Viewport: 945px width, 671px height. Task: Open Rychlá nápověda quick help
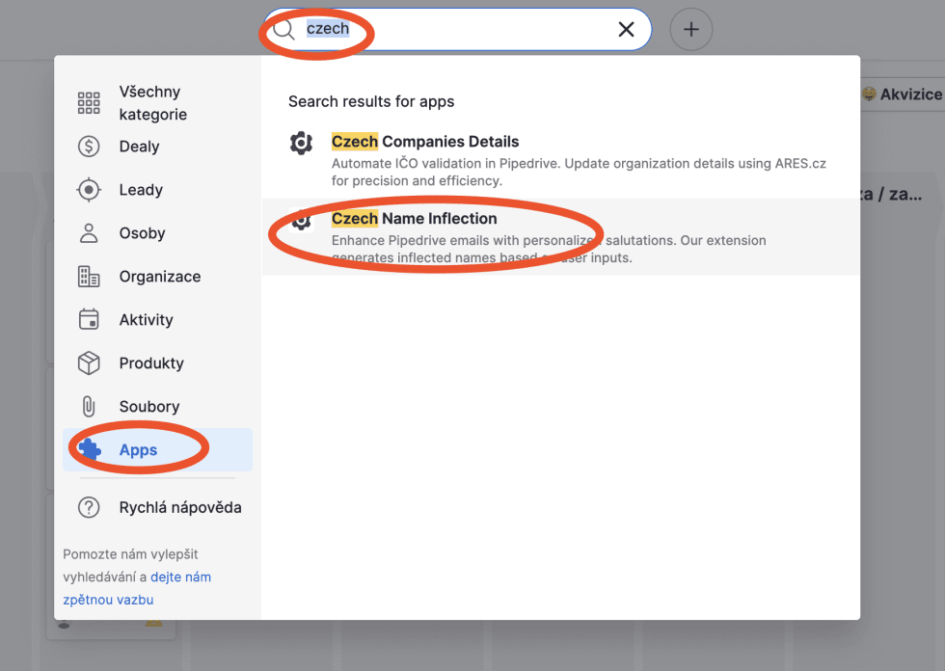coord(179,507)
